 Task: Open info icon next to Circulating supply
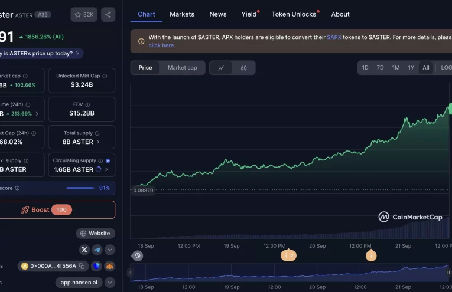coord(100,161)
